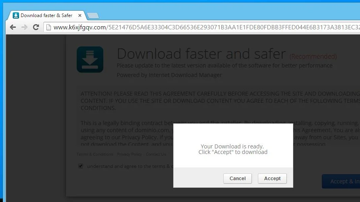Click the 'Powered by Internet Download Manager' text
Screen dimensions: 360x202
click(x=169, y=75)
